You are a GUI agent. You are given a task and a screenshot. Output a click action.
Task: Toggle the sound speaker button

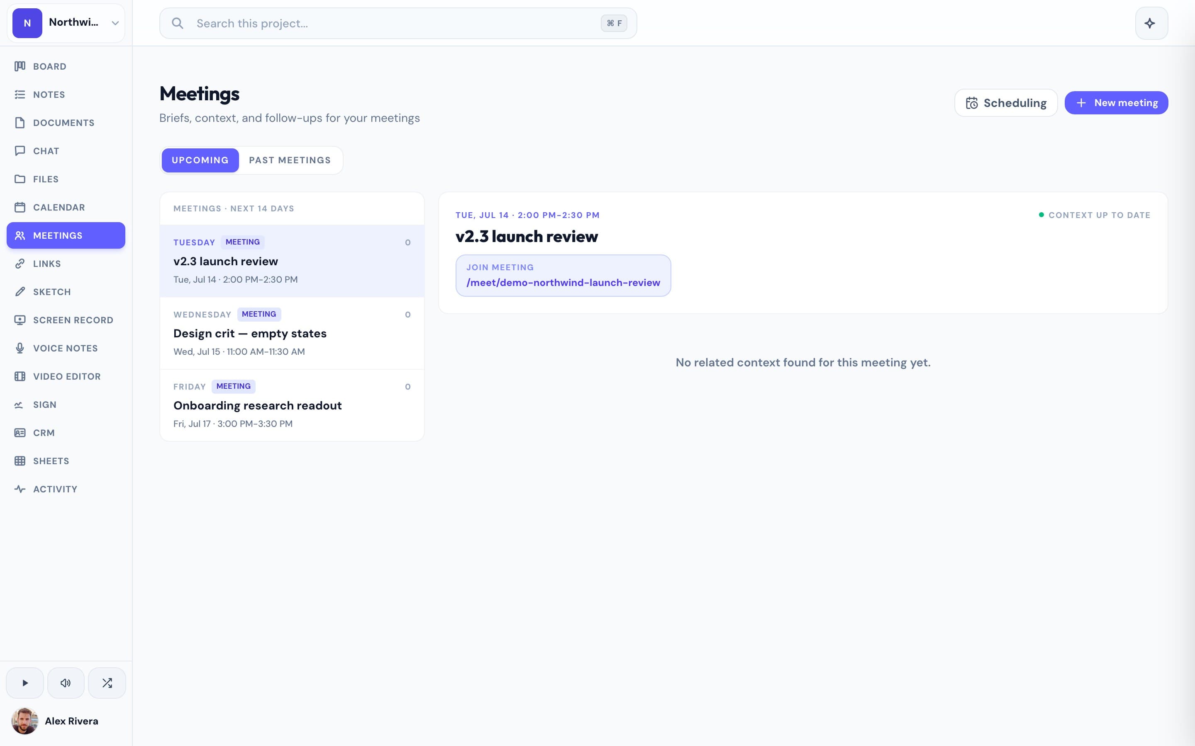66,683
